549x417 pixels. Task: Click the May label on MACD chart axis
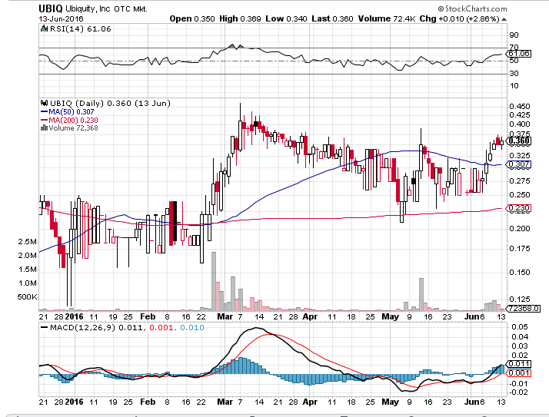click(x=390, y=402)
